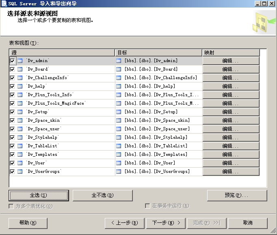Select destination cell [bbs].[dbo].[Dv_UserGroups]

pyautogui.click(x=158, y=172)
